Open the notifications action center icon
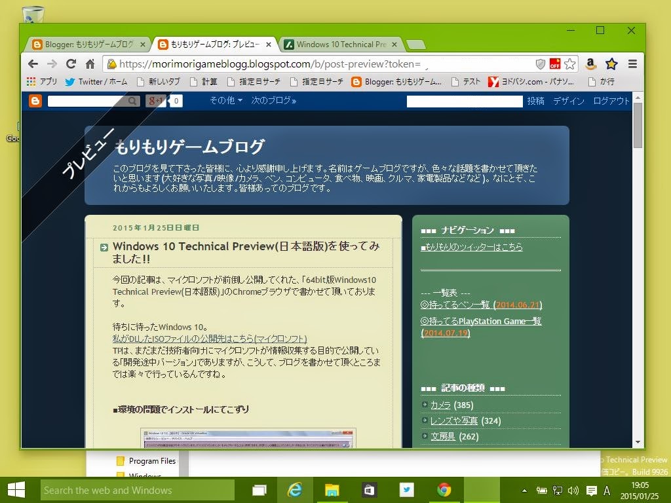The height and width of the screenshot is (503, 671). coord(592,491)
